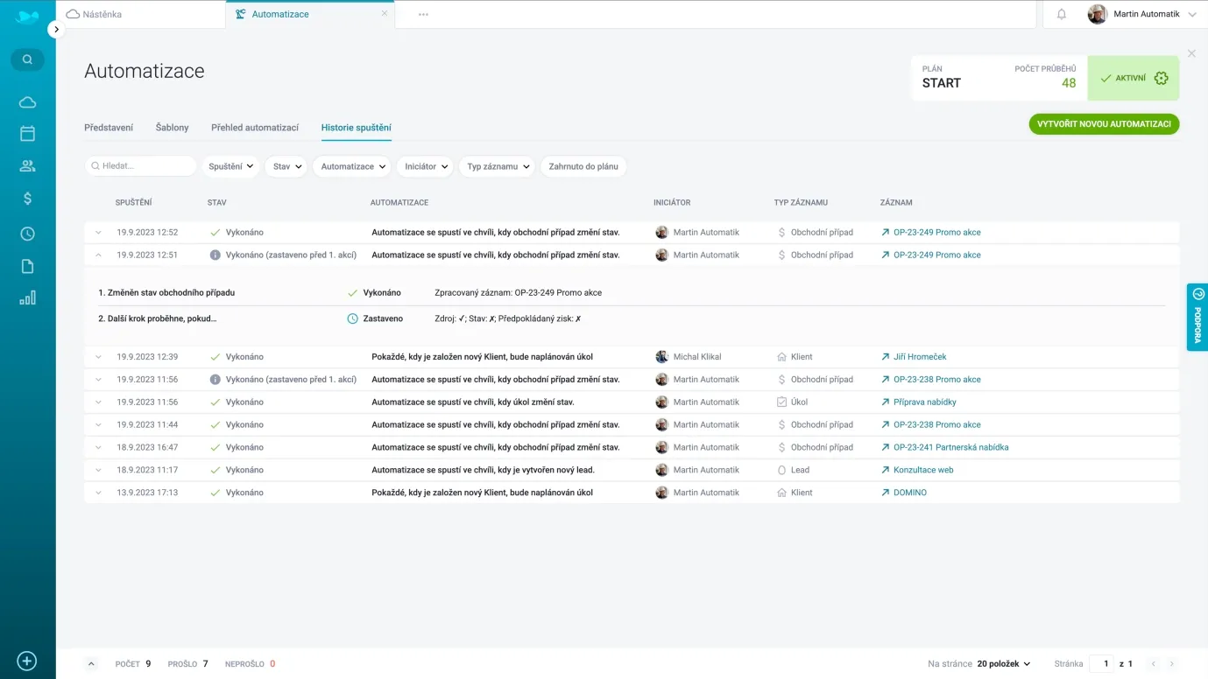This screenshot has height=679, width=1208.
Task: Click the calendar icon in sidebar
Action: [x=27, y=134]
